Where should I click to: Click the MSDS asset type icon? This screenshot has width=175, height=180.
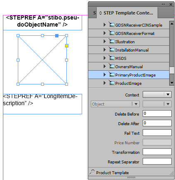[x=112, y=58]
